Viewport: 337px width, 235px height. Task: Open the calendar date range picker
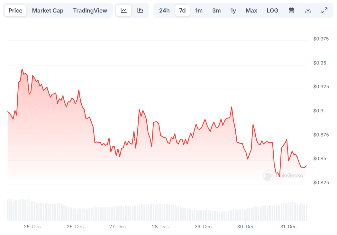pos(291,10)
